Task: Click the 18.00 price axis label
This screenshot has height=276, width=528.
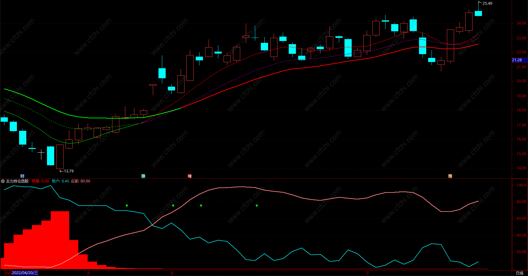Action: pyautogui.click(x=521, y=110)
